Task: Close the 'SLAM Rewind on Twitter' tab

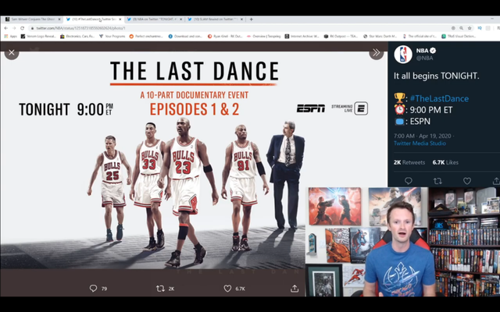Action: tap(241, 19)
